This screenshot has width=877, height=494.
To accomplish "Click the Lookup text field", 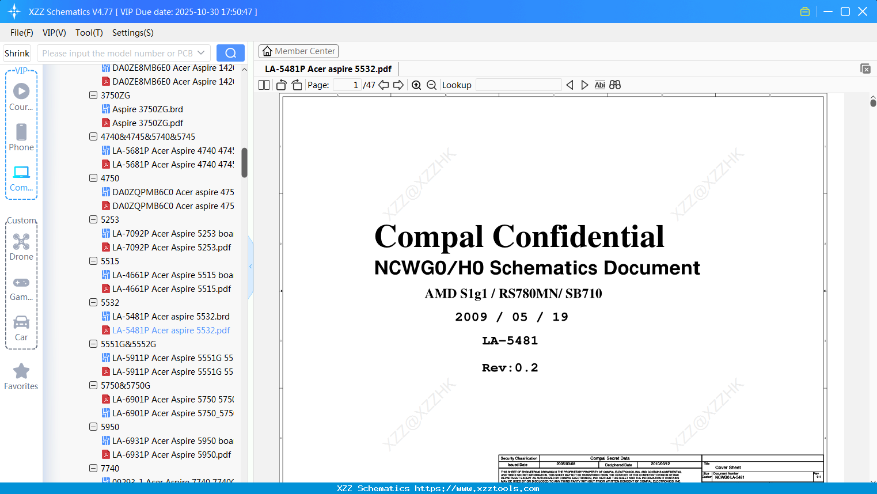I will (x=519, y=85).
